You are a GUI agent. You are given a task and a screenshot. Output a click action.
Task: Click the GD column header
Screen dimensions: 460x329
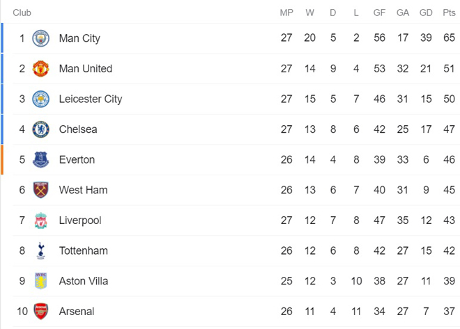[426, 13]
